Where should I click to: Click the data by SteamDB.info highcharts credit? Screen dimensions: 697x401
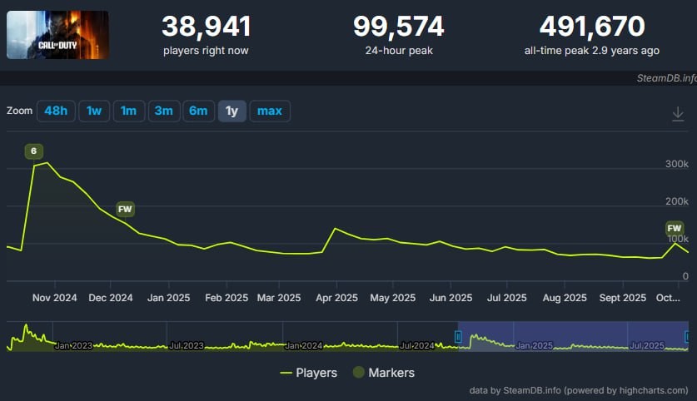578,389
